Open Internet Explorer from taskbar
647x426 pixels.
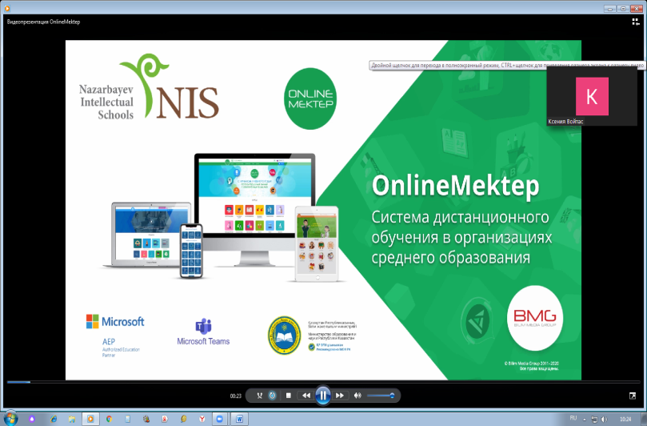pos(54,419)
